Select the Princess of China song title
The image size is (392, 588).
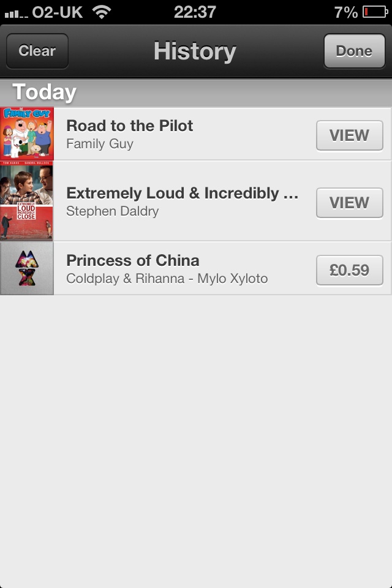pos(132,260)
